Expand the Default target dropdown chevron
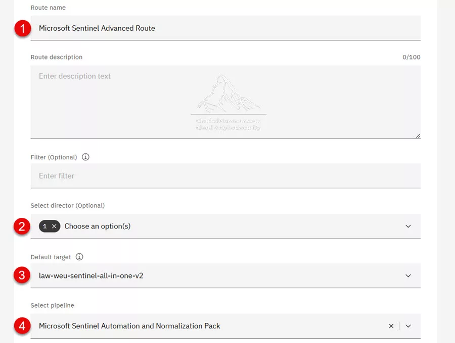This screenshot has height=343, width=455. tap(408, 275)
